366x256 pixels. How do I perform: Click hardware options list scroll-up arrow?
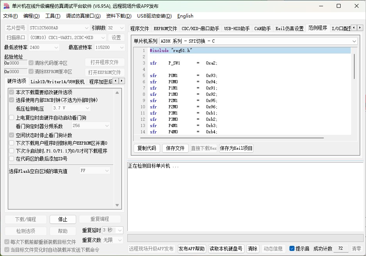pyautogui.click(x=117, y=93)
